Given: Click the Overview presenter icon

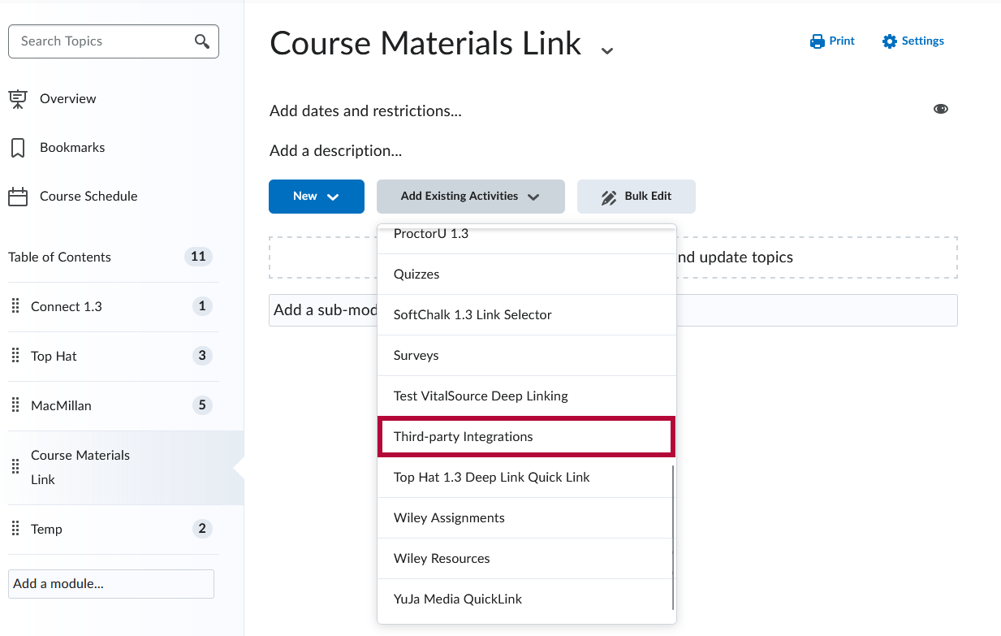Looking at the screenshot, I should pos(17,99).
